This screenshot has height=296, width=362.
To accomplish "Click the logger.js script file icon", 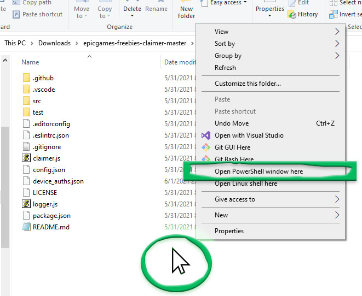I will coord(26,204).
